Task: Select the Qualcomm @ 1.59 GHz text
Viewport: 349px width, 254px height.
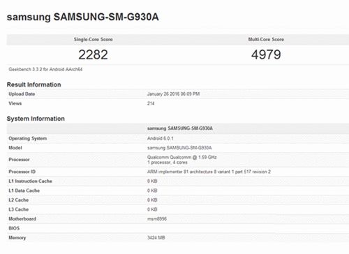Action: [182, 157]
